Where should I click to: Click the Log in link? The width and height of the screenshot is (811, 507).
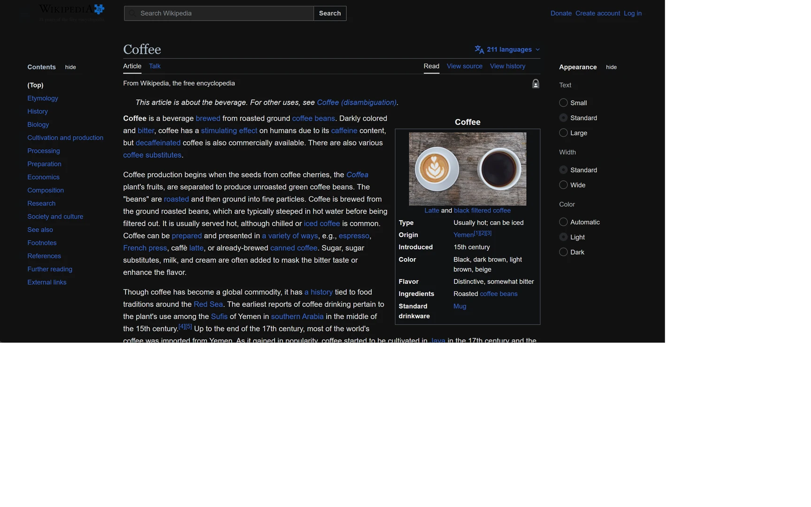pyautogui.click(x=632, y=13)
